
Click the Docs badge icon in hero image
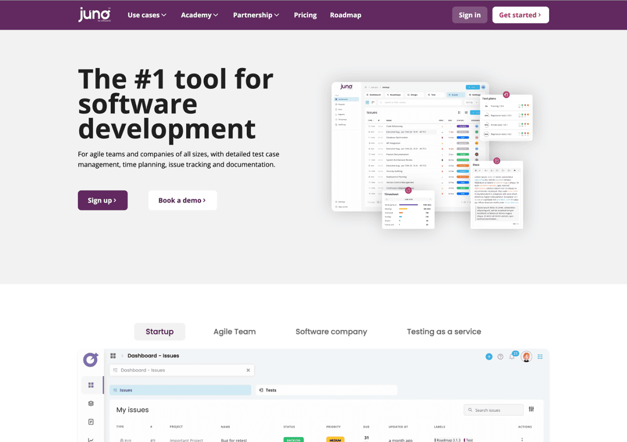(x=497, y=161)
